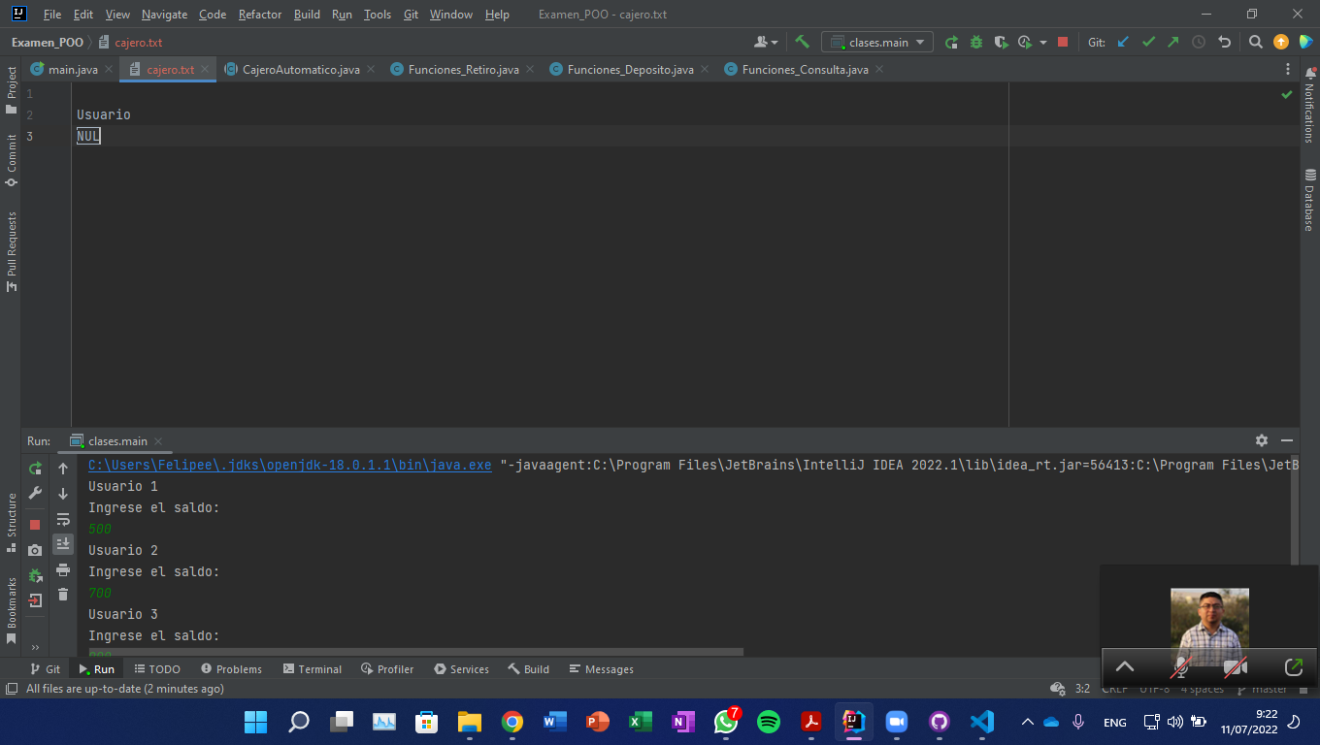The image size is (1320, 745).
Task: Switch to Funciones_Retiro.java tab
Action: coord(463,70)
